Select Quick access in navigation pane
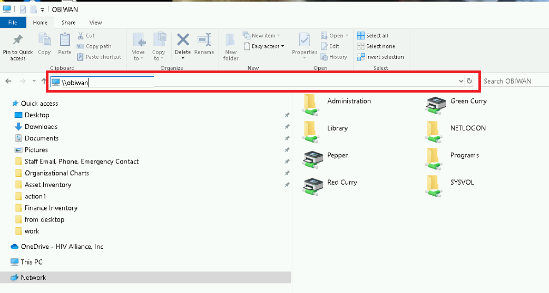The height and width of the screenshot is (293, 549). 35,103
